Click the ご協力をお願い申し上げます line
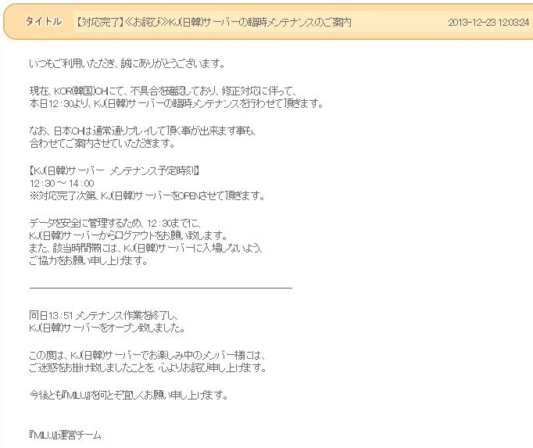533x448 pixels. 88,260
